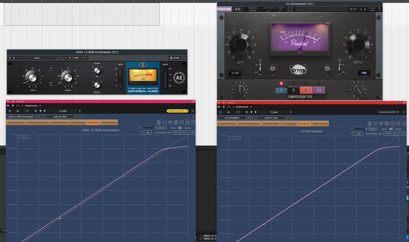
Task: Click back arrow in UADx 1176AE header
Action: [x=10, y=58]
